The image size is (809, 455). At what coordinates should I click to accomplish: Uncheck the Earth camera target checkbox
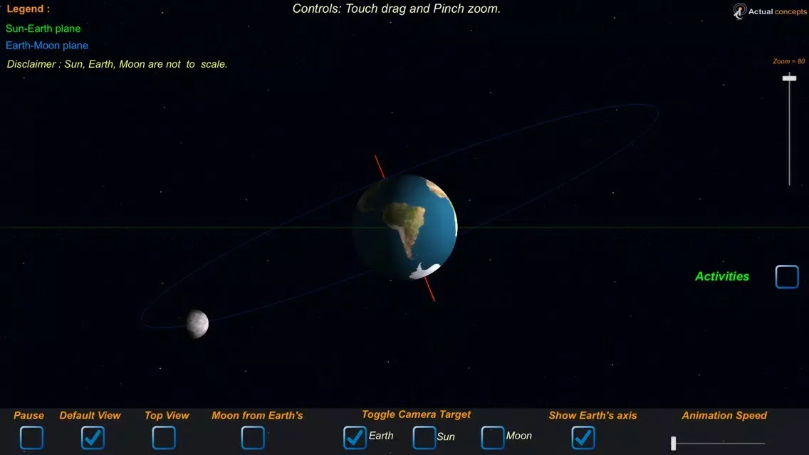coord(355,437)
